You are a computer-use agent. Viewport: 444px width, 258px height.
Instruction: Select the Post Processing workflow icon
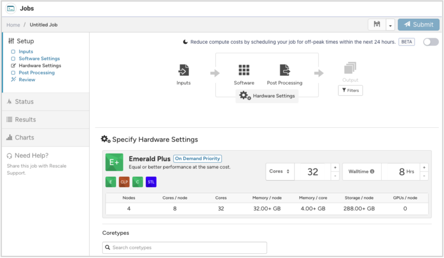[x=284, y=70]
